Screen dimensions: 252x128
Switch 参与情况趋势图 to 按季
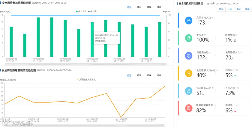point(149,7)
